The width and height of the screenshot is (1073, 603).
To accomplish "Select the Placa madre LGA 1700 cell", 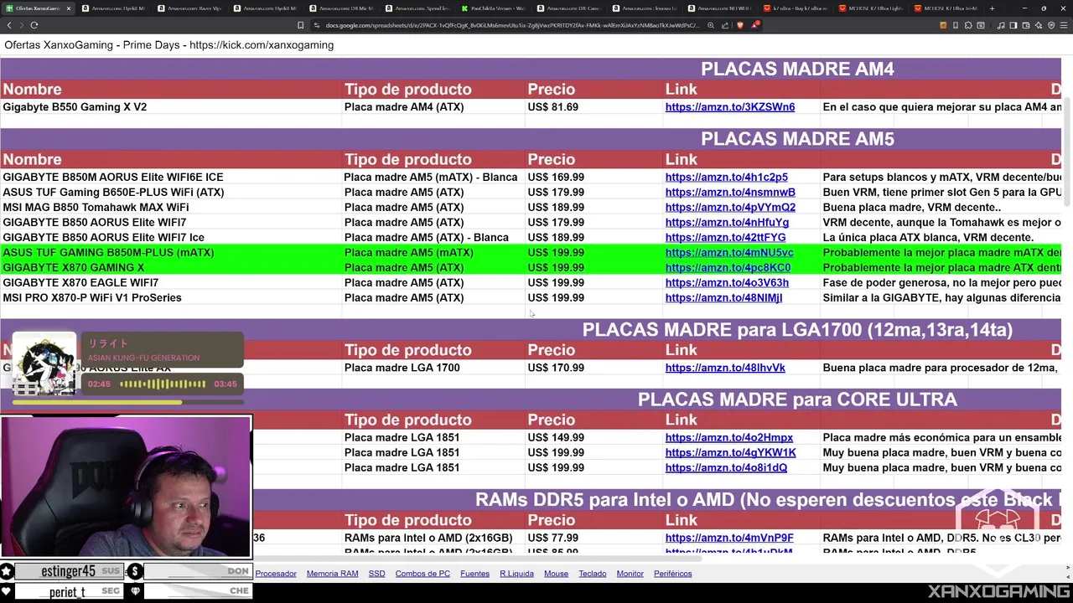I will 433,368.
